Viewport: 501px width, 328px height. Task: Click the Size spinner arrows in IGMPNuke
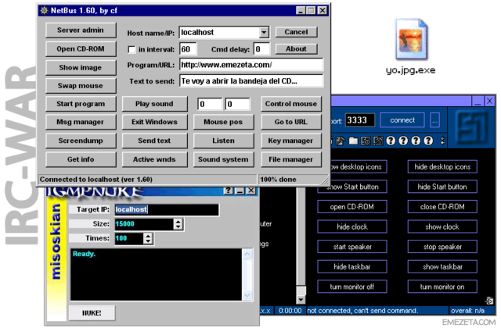(x=178, y=224)
